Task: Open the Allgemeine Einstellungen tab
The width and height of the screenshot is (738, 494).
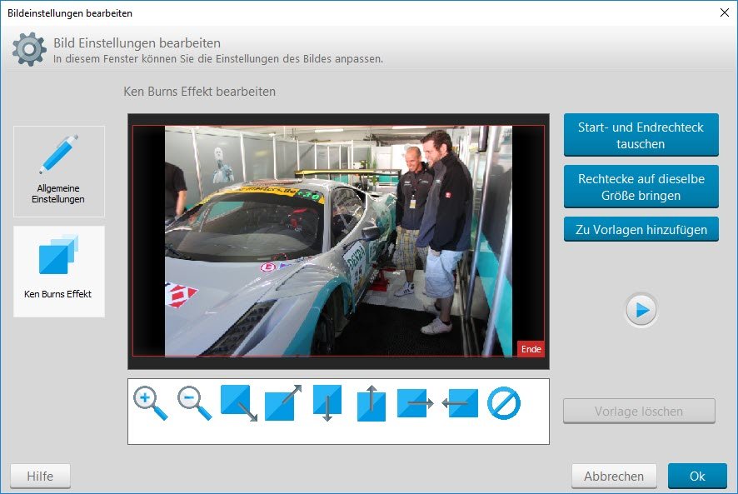Action: tap(59, 172)
